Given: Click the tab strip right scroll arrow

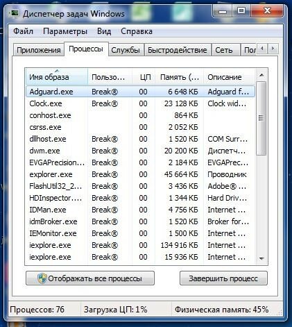Looking at the screenshot, I should (x=273, y=49).
